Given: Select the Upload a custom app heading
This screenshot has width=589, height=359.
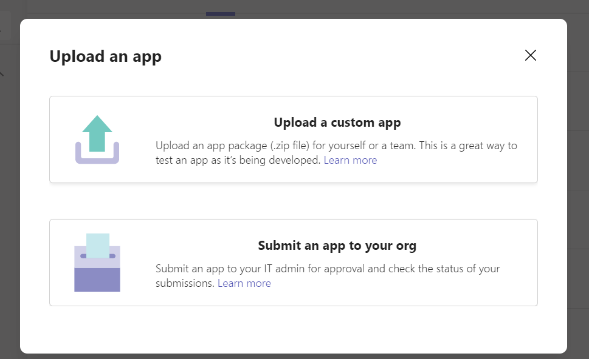Looking at the screenshot, I should [337, 122].
